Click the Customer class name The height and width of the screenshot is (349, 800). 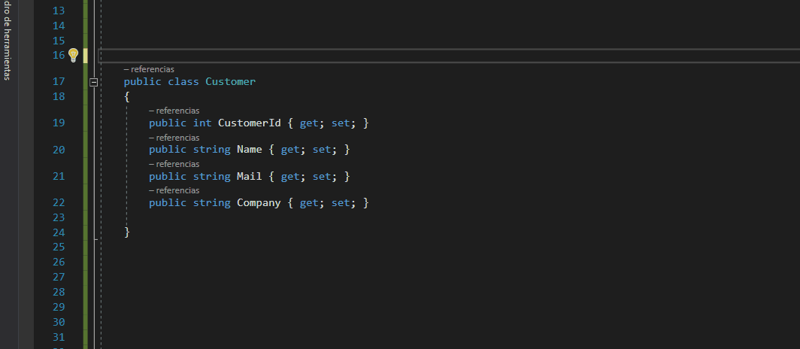click(231, 82)
